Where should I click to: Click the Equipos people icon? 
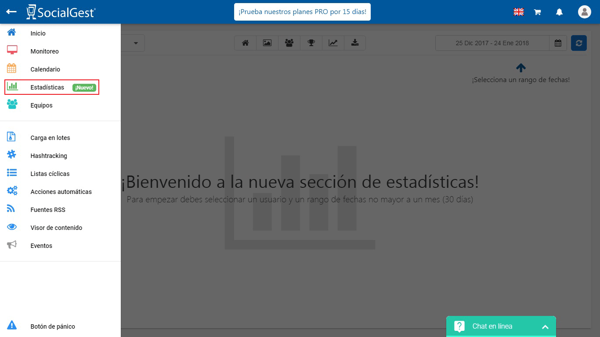pyautogui.click(x=12, y=104)
